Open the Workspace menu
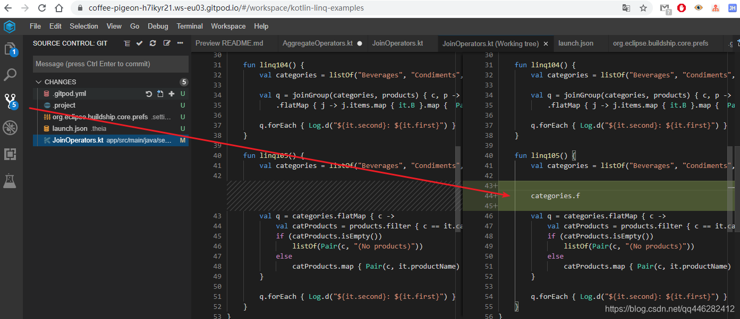 [x=228, y=26]
